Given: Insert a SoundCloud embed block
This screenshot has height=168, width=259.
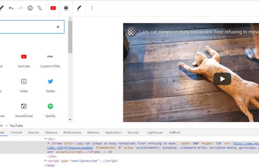Looking at the screenshot, I should point(24,111).
